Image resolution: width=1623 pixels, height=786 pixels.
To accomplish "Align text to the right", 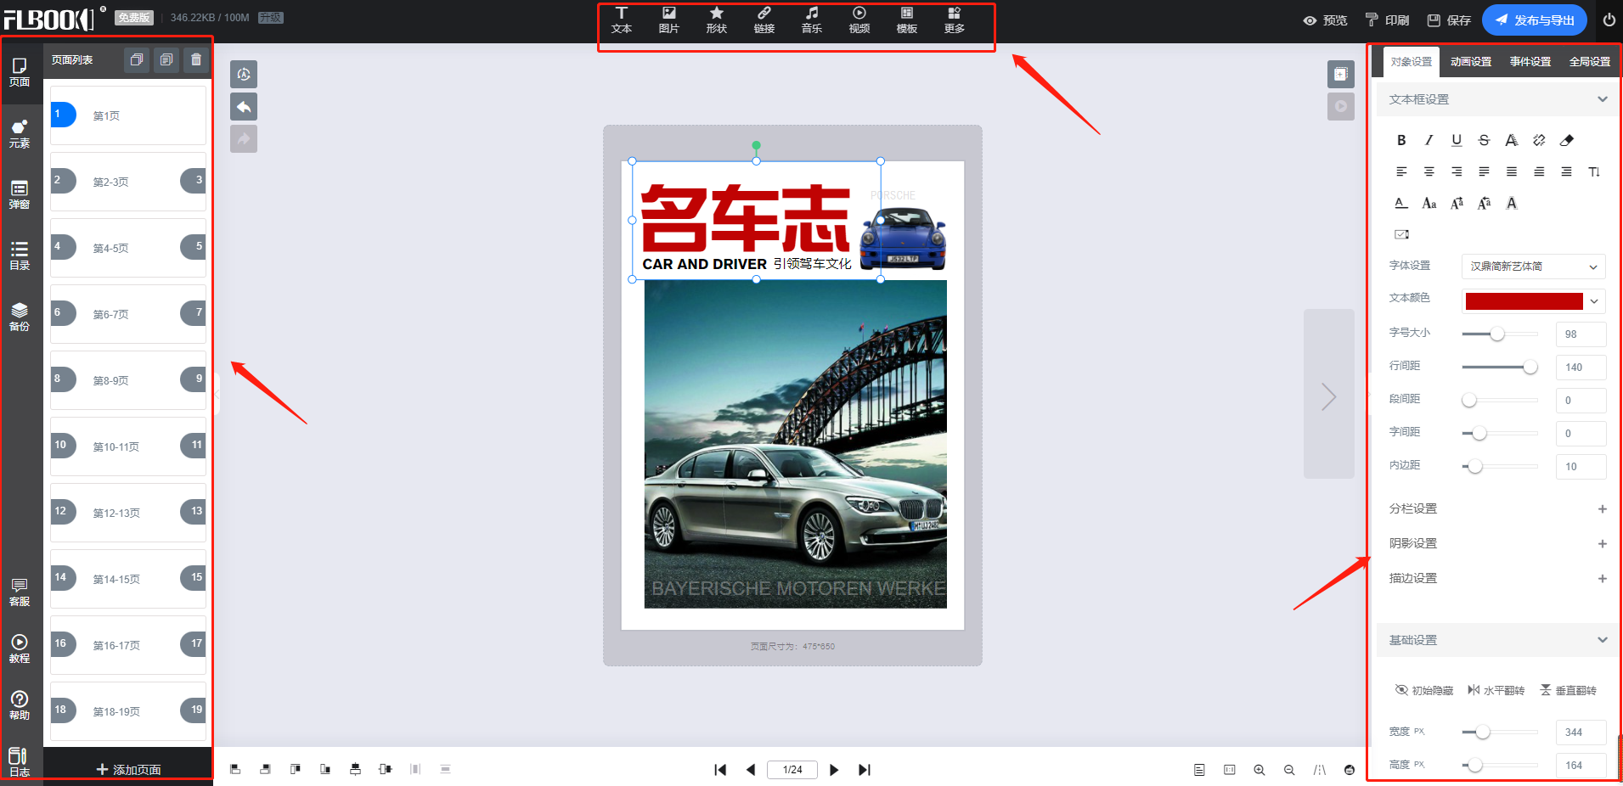I will coord(1457,171).
